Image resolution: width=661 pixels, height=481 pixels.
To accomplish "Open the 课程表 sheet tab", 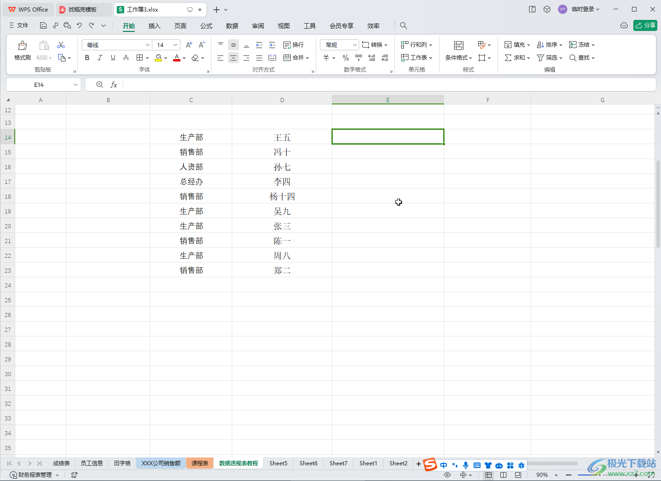I will 200,463.
